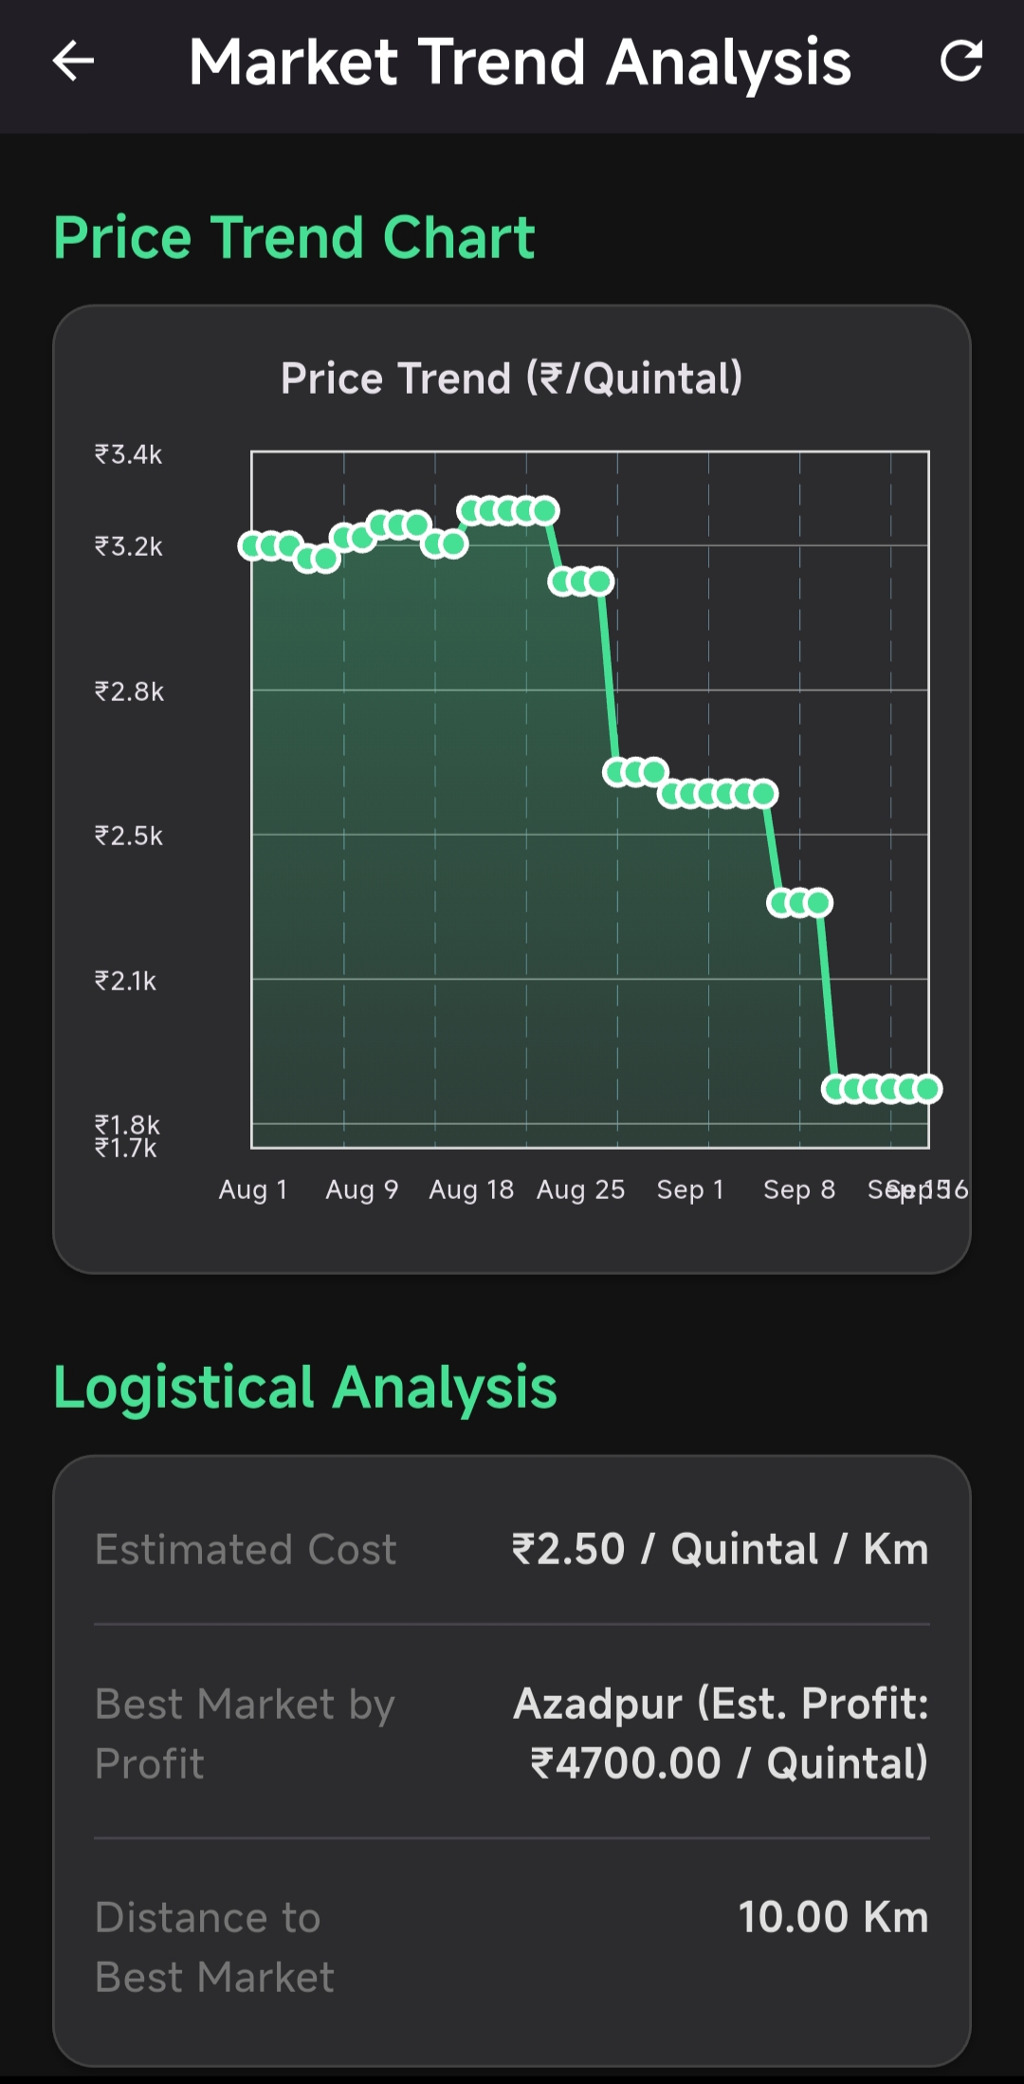Tap the Price Trend Chart heading
The height and width of the screenshot is (2084, 1024).
[294, 237]
